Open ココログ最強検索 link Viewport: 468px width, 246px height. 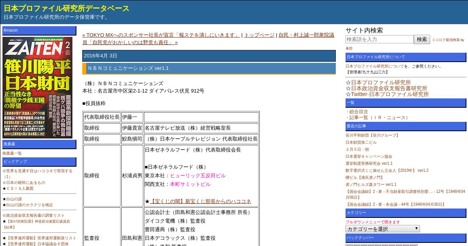tap(446, 40)
